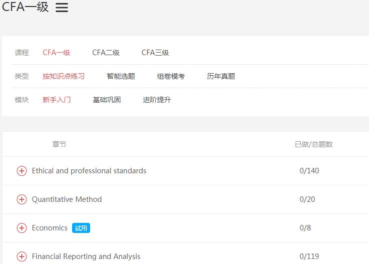The width and height of the screenshot is (369, 264).
Task: Click the 课程 row label
Action: [22, 53]
